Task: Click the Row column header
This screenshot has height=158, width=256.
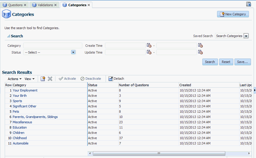Action: tap(9, 85)
